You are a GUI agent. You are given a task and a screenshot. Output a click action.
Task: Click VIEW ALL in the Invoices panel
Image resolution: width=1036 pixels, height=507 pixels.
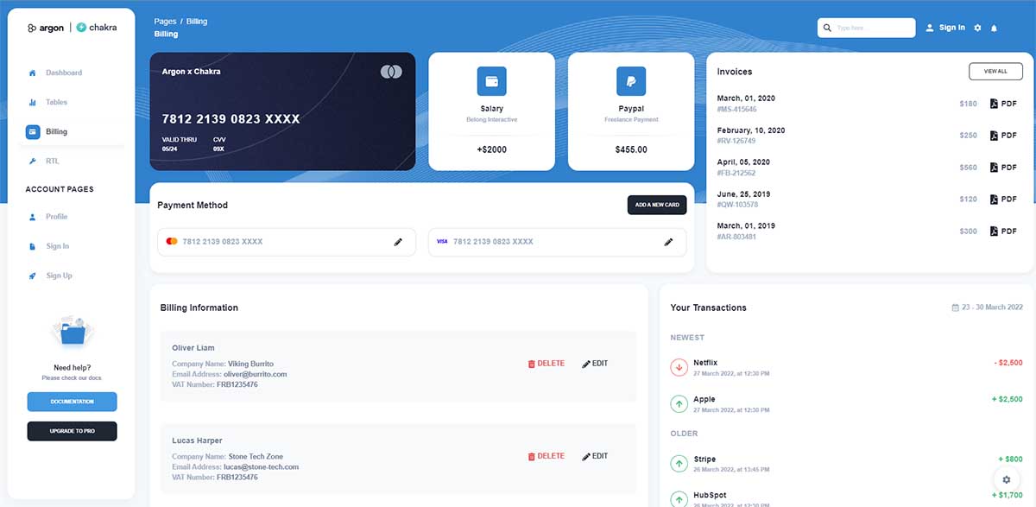click(x=995, y=71)
